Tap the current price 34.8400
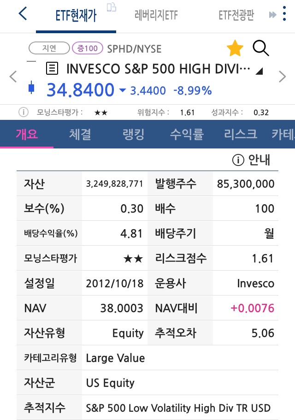The height and width of the screenshot is (420, 295). 80,90
